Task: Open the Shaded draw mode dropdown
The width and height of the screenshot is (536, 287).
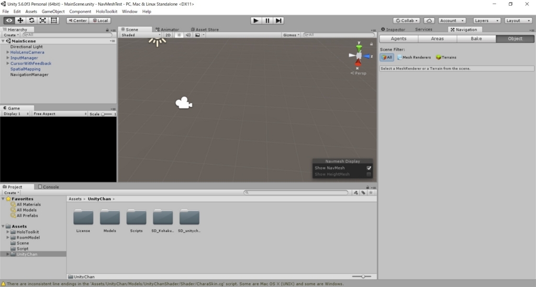Action: [140, 35]
